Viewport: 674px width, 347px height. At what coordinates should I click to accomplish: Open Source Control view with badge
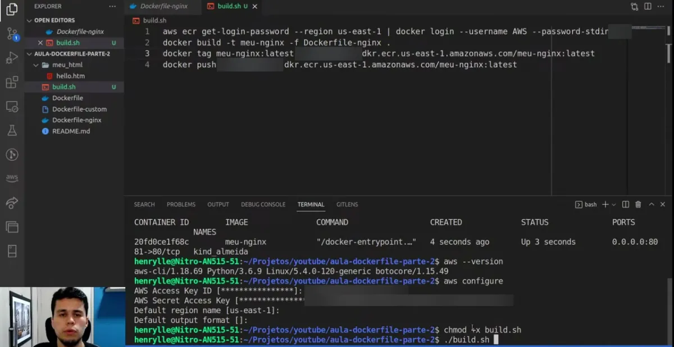pos(12,34)
